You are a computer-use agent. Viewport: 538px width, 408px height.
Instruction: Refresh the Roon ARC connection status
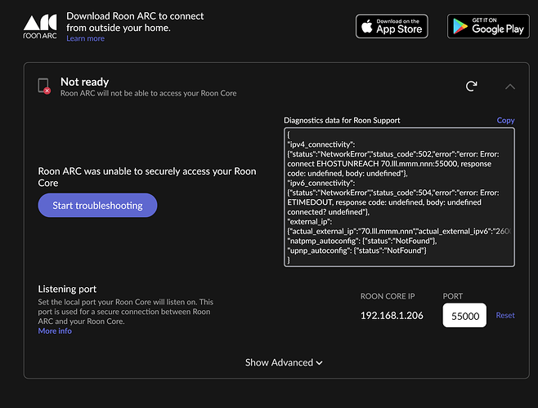pos(472,86)
